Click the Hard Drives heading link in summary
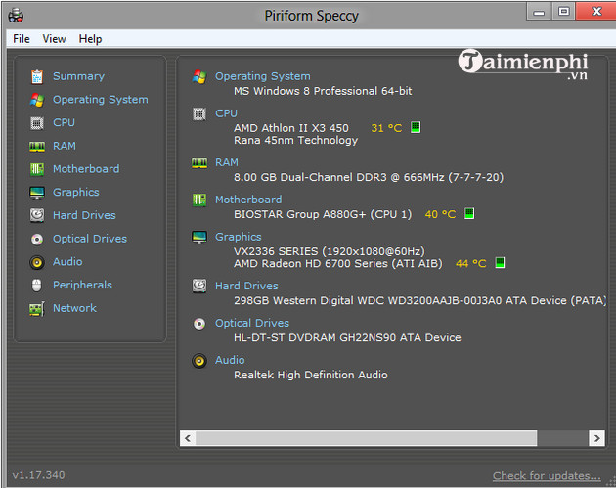Image resolution: width=616 pixels, height=488 pixels. click(x=246, y=286)
